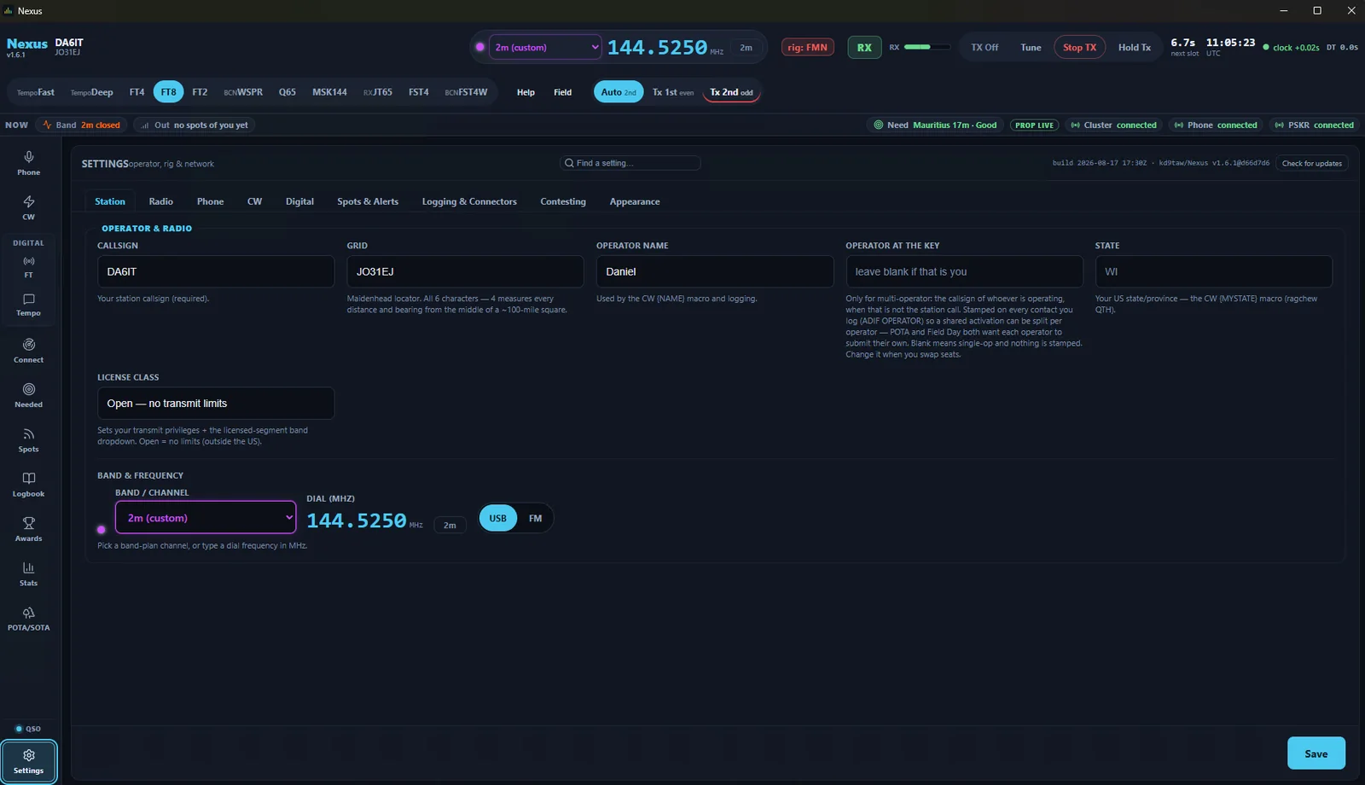Click the Nexus logo in header
This screenshot has width=1365, height=785.
click(x=27, y=44)
